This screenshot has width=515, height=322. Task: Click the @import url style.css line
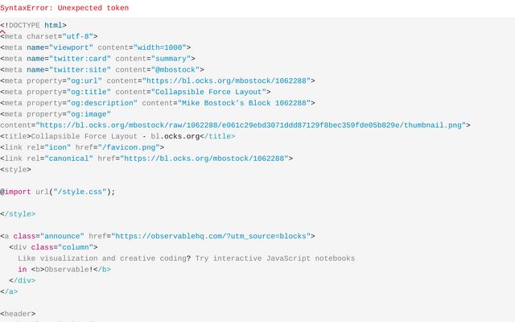58,192
